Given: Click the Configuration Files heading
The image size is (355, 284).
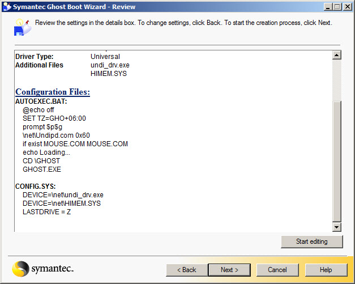Looking at the screenshot, I should point(53,92).
